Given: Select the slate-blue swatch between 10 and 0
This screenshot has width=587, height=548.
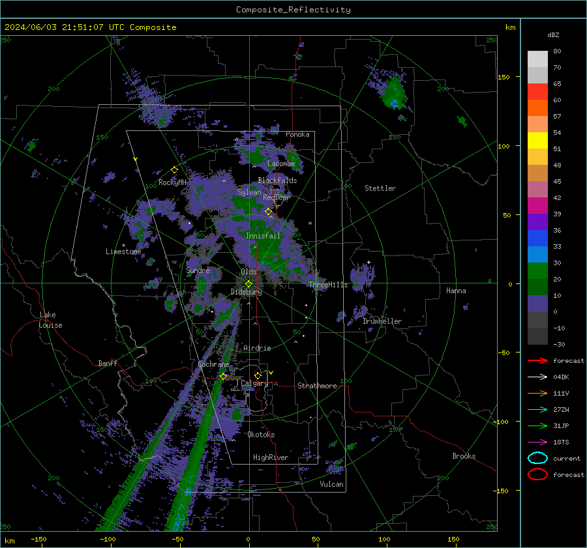Looking at the screenshot, I should tap(537, 304).
